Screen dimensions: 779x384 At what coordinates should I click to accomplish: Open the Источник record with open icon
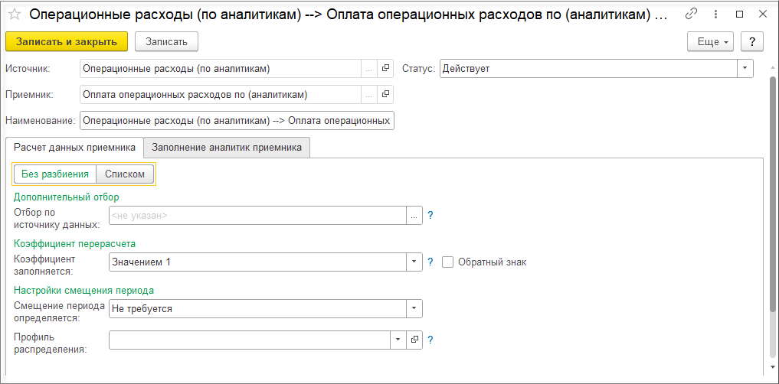pos(386,69)
